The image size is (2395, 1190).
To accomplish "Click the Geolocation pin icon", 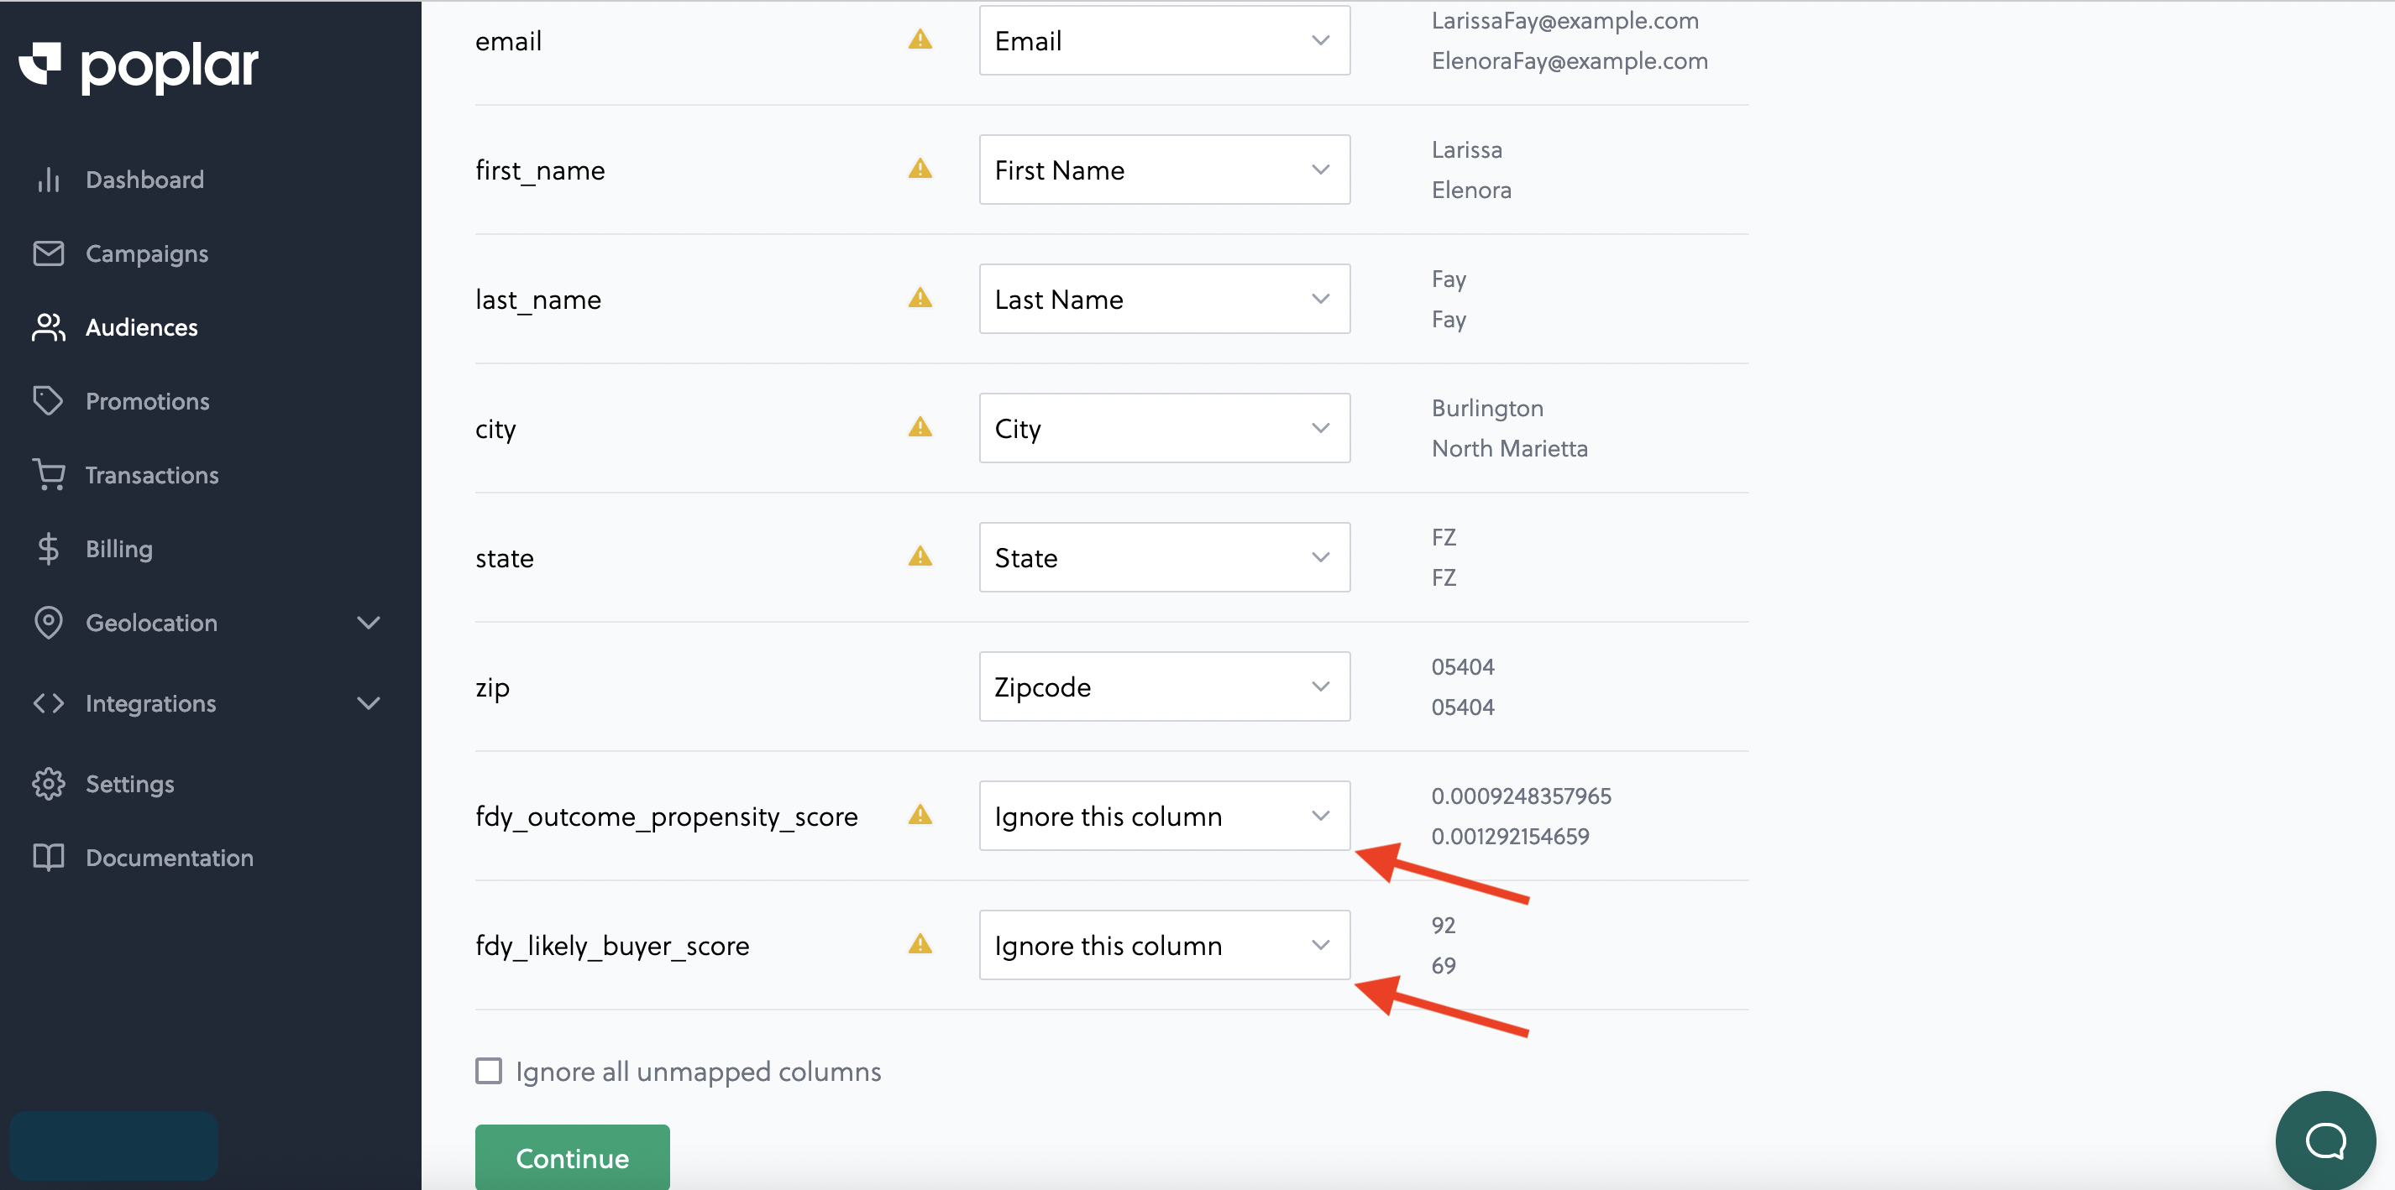I will tap(49, 623).
